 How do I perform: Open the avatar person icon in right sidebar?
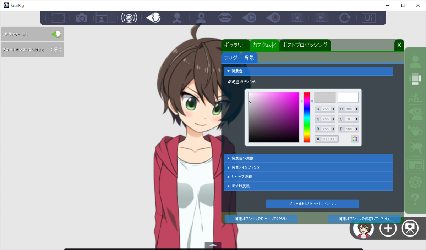pos(415,62)
